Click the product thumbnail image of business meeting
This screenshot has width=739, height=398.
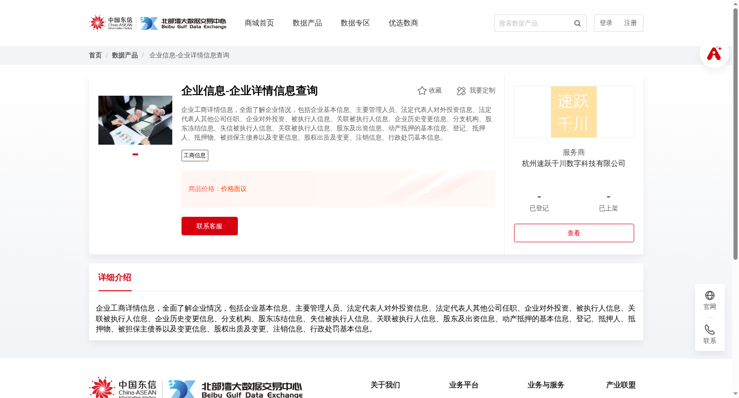[x=135, y=120]
